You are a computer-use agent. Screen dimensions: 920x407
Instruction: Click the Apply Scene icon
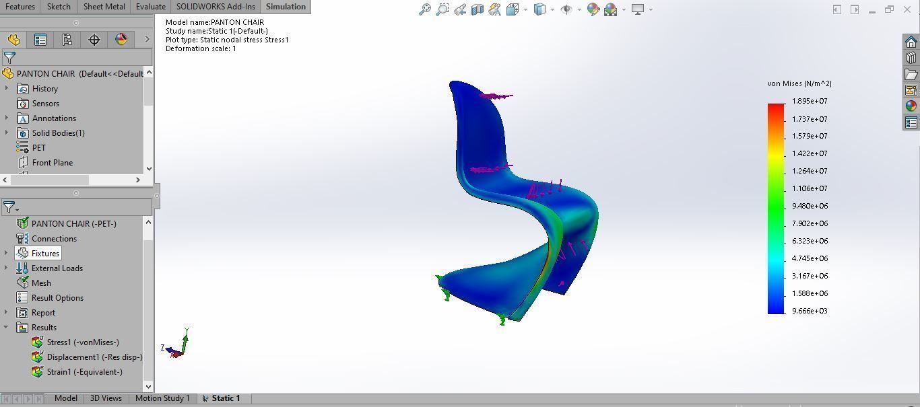click(611, 9)
